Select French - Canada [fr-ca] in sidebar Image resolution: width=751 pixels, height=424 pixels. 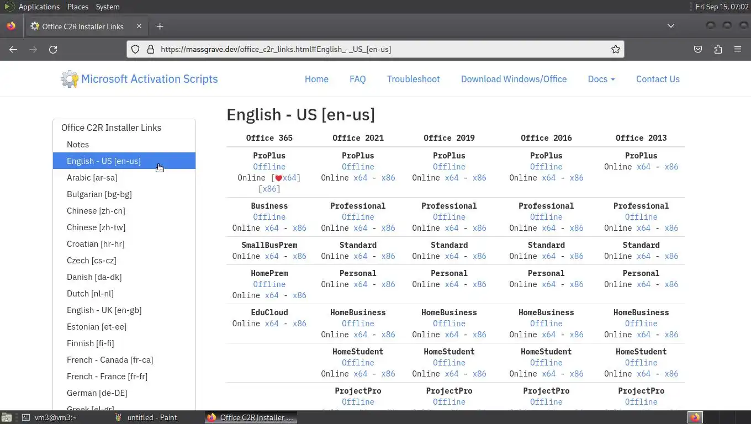pyautogui.click(x=124, y=359)
